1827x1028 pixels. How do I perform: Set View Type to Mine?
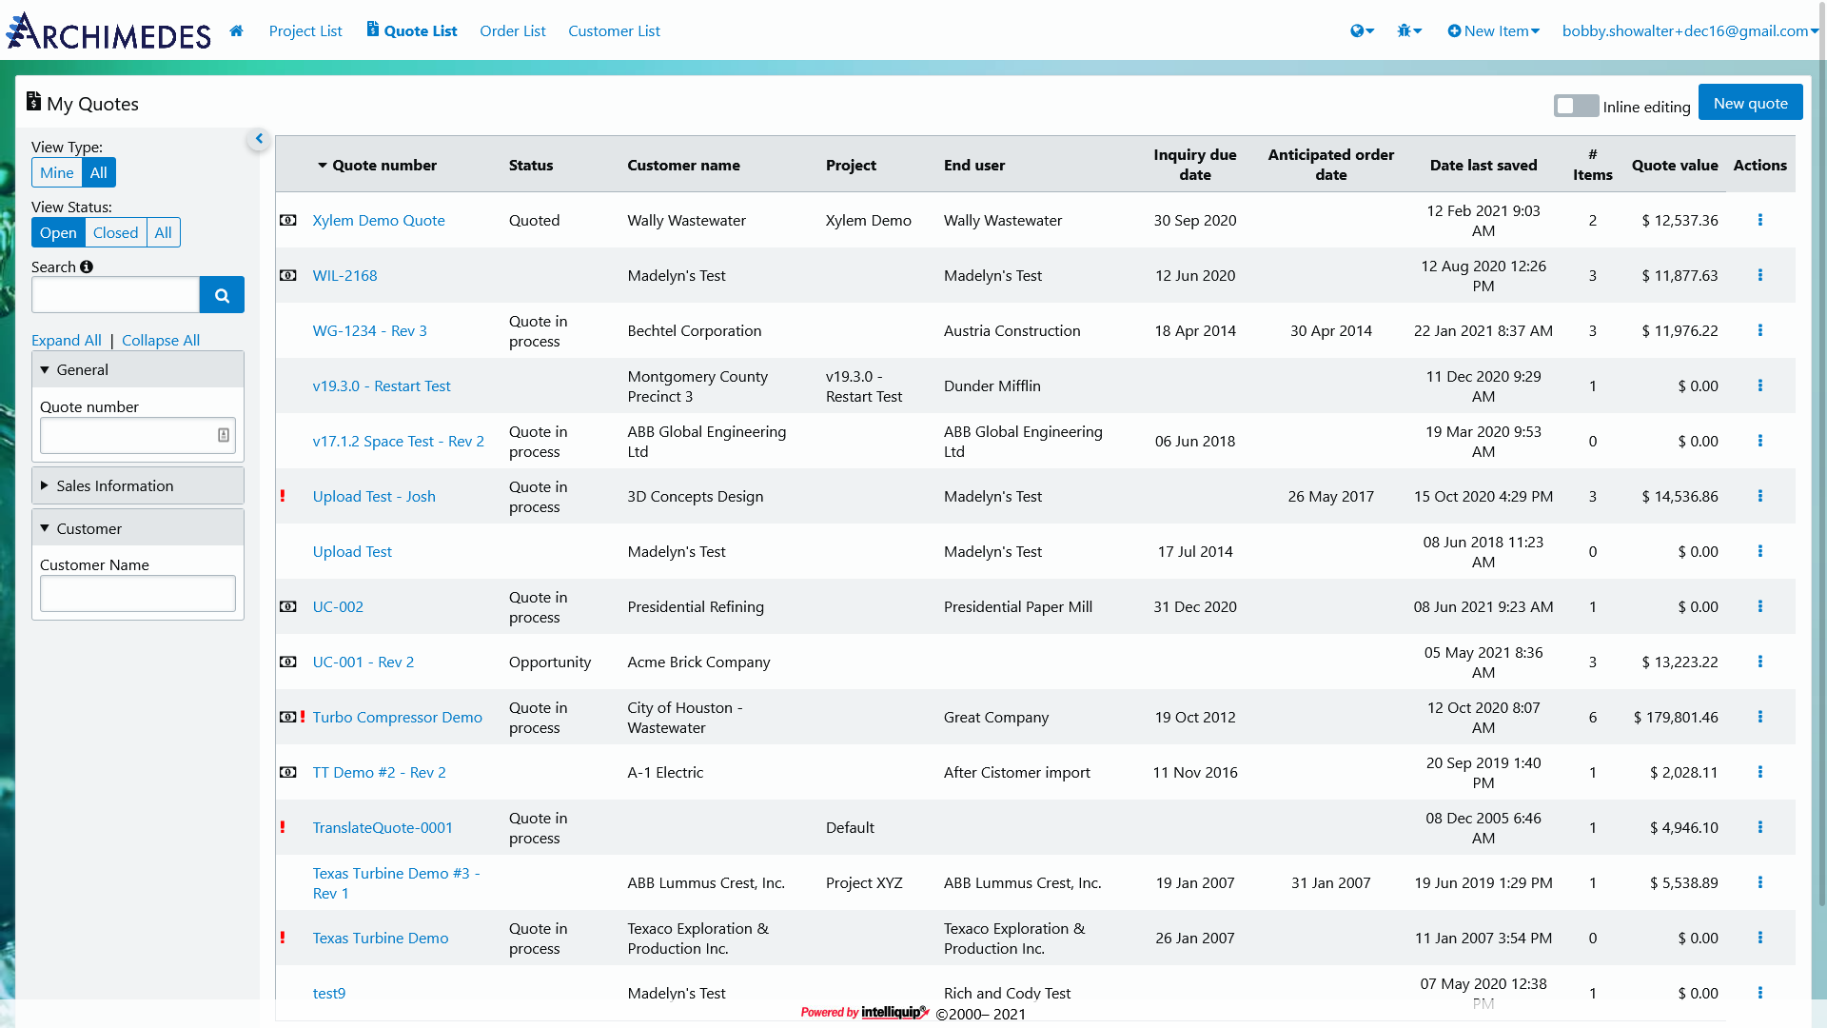point(57,172)
